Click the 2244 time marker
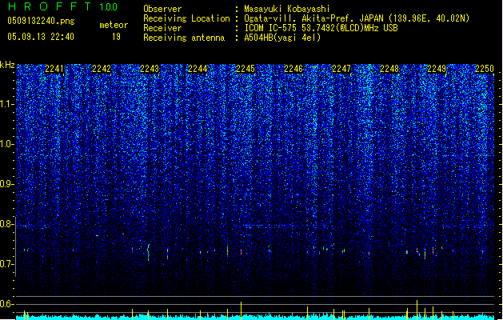This screenshot has width=503, height=320. coord(198,69)
